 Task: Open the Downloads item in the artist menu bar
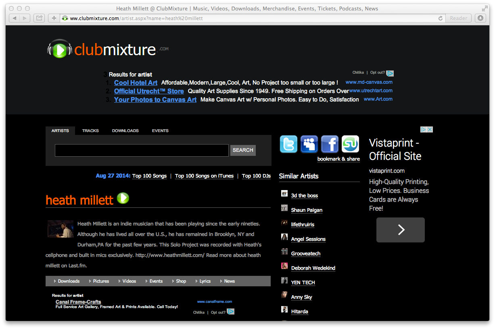tap(69, 281)
